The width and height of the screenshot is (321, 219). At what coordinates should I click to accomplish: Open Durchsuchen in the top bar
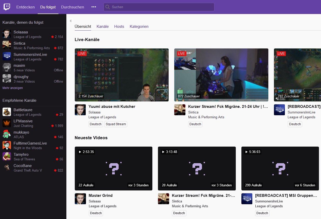(72, 7)
